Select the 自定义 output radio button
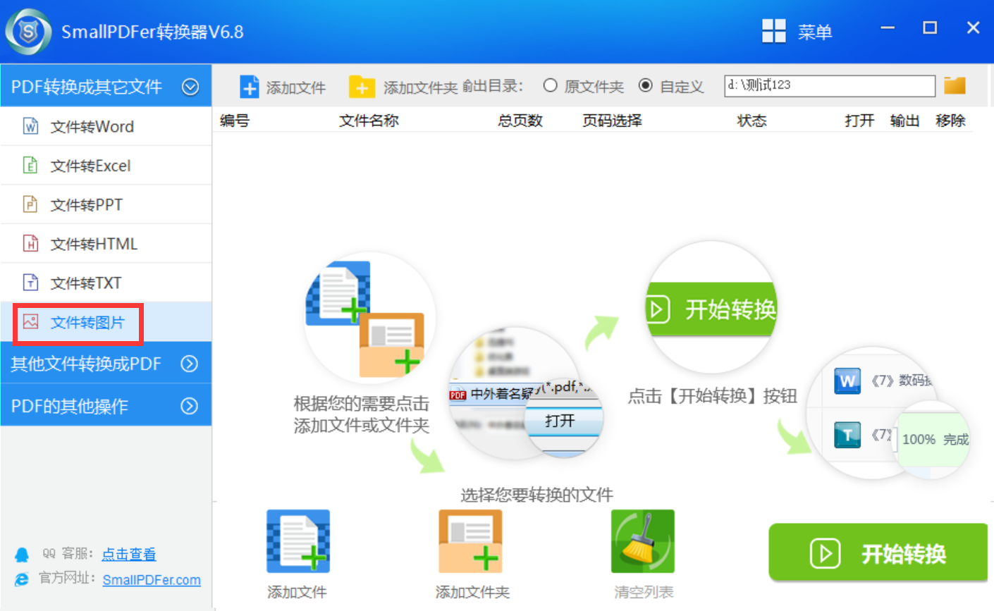This screenshot has width=994, height=611. click(x=645, y=86)
